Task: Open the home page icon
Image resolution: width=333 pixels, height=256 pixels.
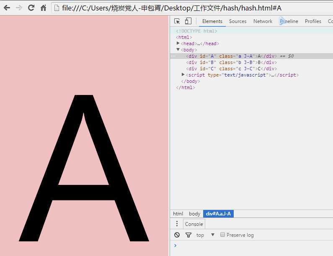Action: pyautogui.click(x=43, y=8)
